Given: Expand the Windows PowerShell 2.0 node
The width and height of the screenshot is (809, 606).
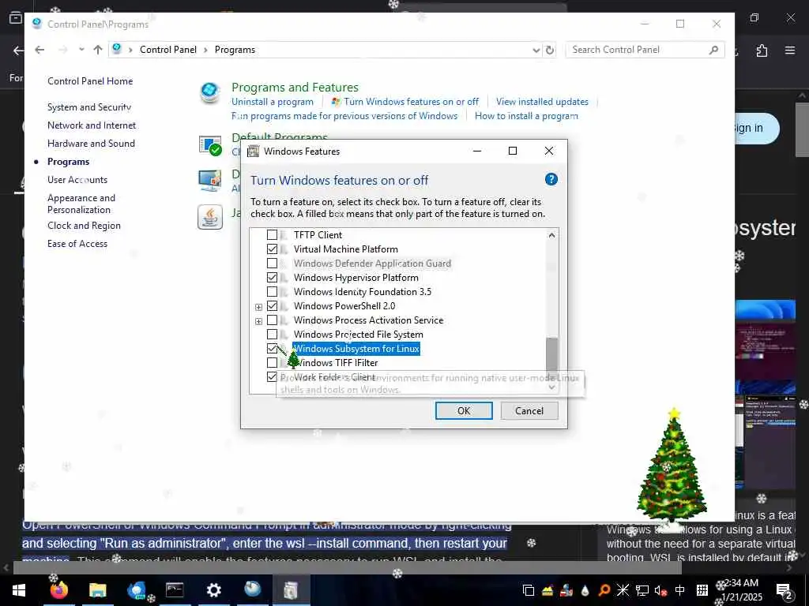Looking at the screenshot, I should pyautogui.click(x=258, y=307).
